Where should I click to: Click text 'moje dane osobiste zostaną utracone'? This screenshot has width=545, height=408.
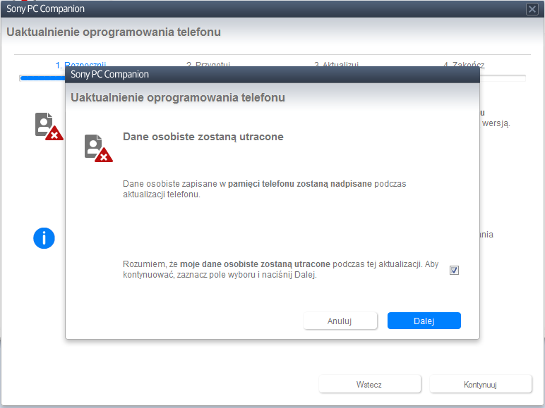click(255, 264)
